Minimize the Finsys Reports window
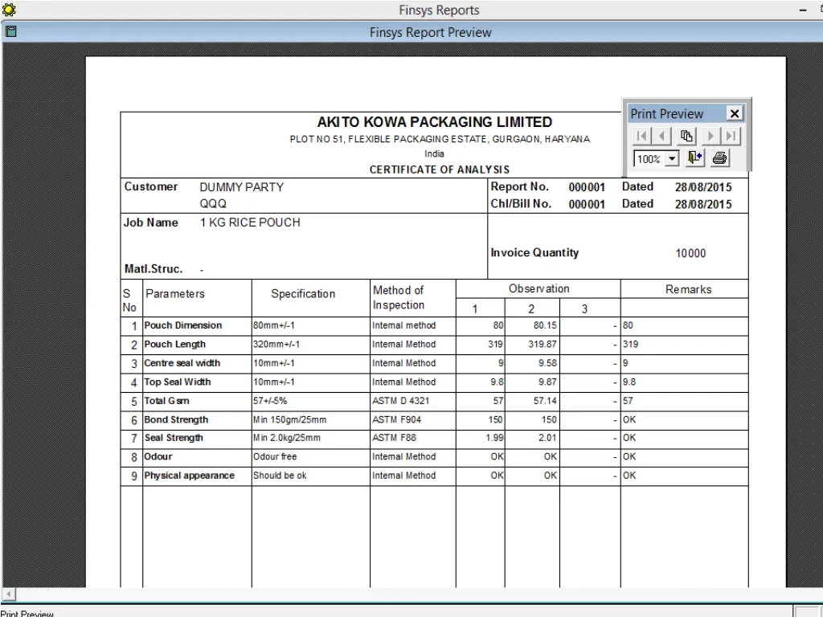Image resolution: width=823 pixels, height=617 pixels. click(x=803, y=10)
